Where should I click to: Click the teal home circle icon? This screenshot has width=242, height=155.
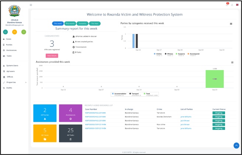[6, 32]
